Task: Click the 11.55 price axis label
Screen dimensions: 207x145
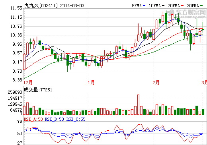Action: [x=16, y=8]
